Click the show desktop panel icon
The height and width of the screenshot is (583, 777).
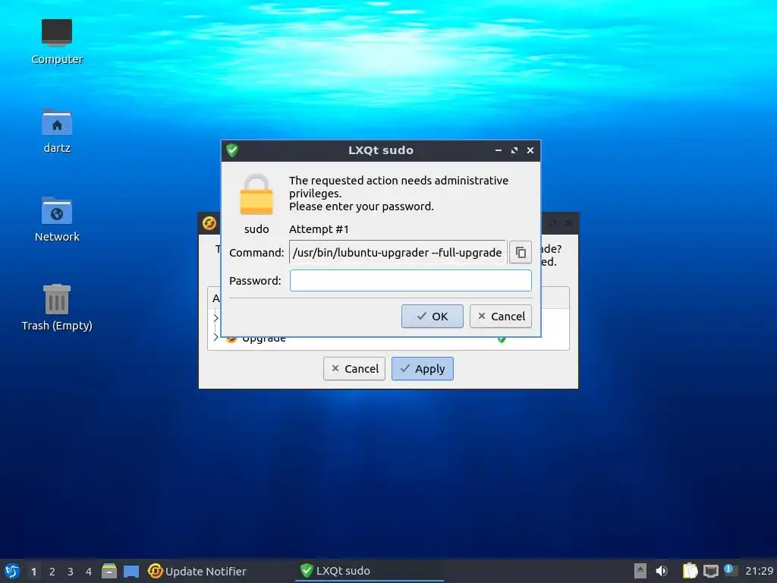click(131, 572)
